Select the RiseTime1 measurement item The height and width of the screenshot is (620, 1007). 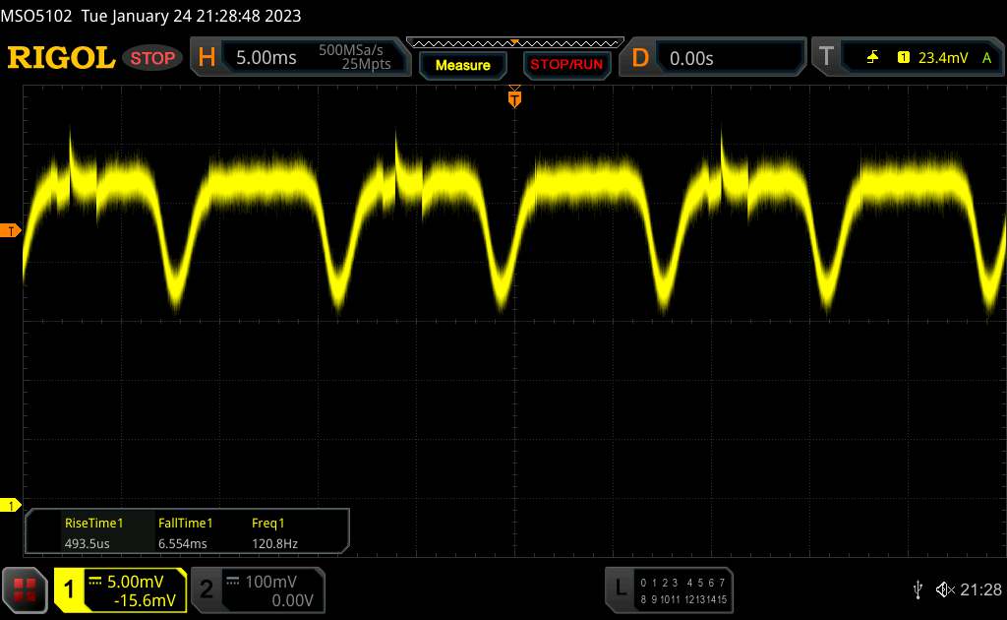point(94,532)
